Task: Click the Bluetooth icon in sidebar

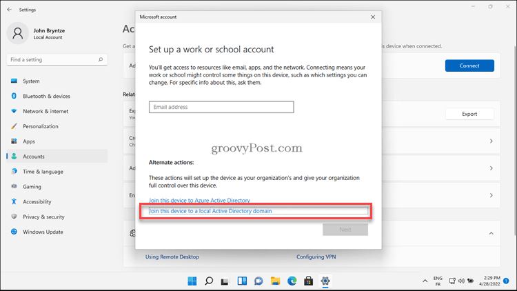Action: tap(14, 96)
